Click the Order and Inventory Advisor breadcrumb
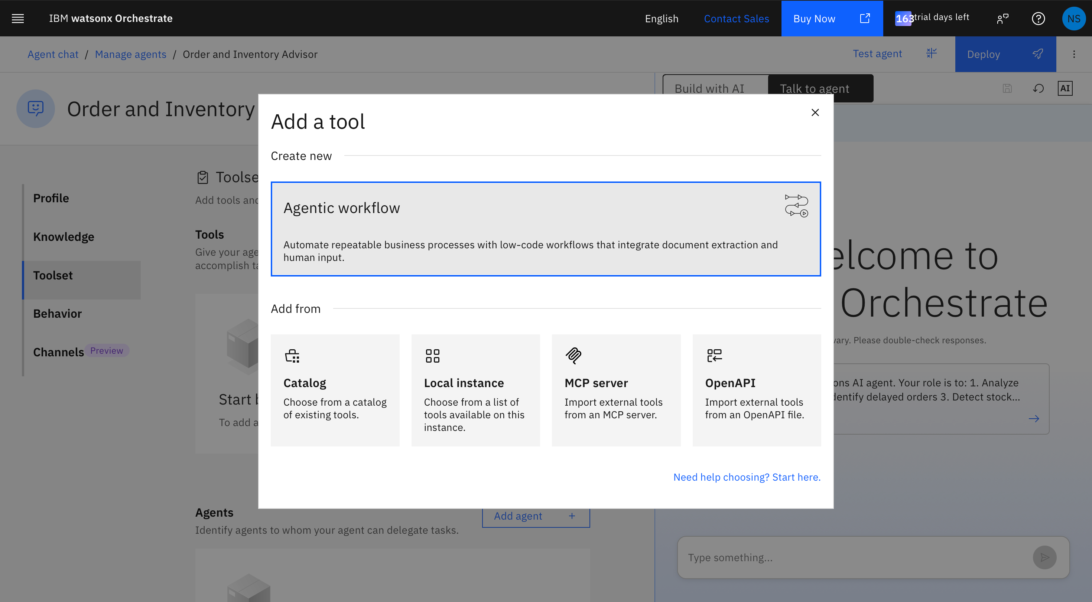 (x=250, y=54)
